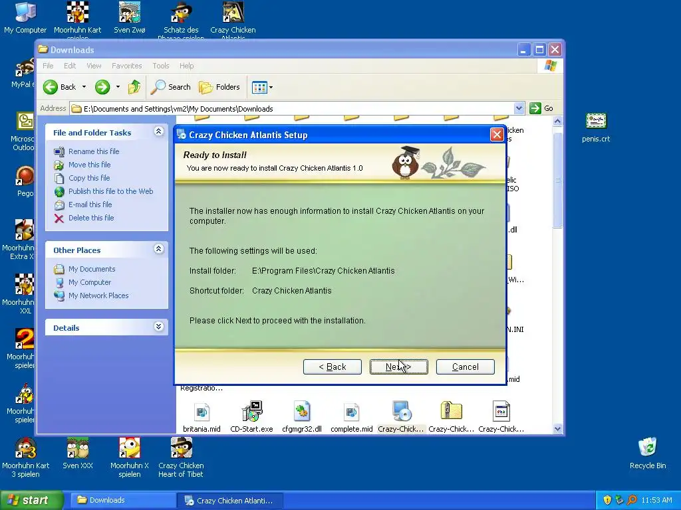Click Publish this file to the Web
The width and height of the screenshot is (681, 510).
[111, 191]
